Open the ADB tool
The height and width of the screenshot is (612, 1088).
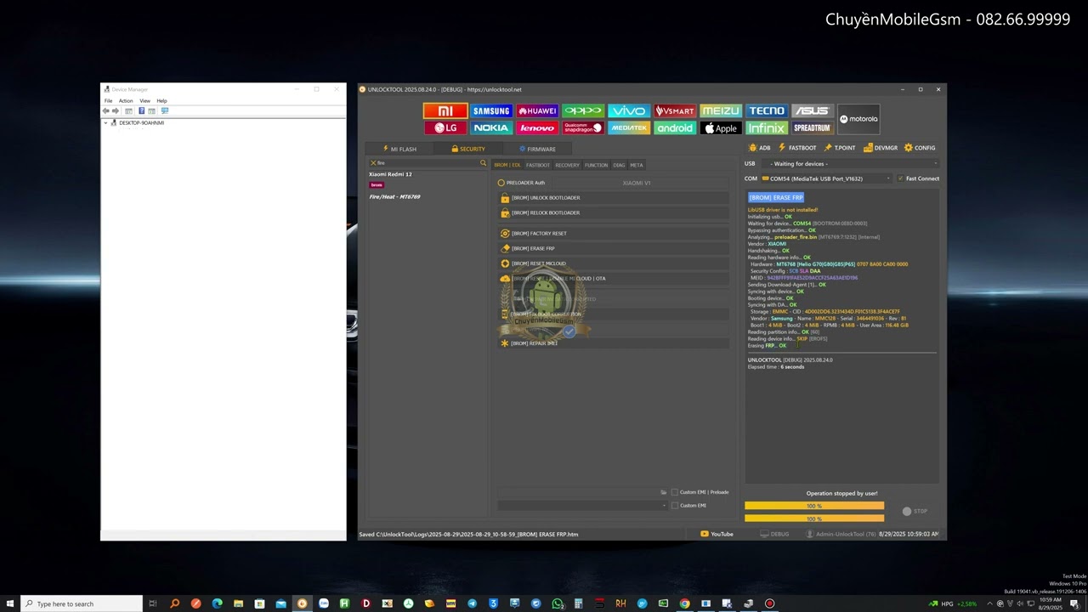[759, 148]
